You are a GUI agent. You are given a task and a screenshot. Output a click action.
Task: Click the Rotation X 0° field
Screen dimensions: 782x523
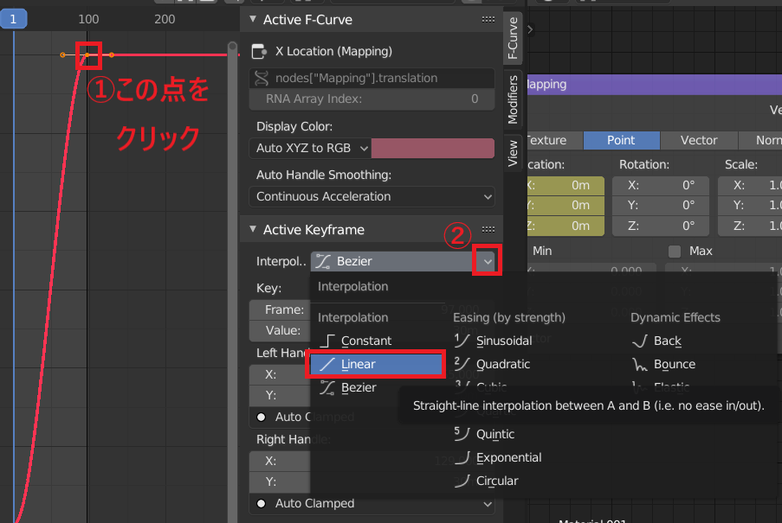pyautogui.click(x=660, y=186)
